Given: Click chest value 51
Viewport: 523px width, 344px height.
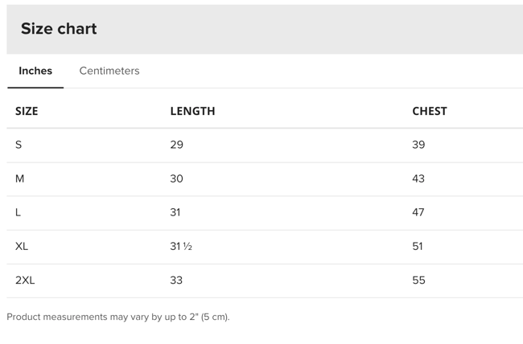Looking at the screenshot, I should point(418,246).
